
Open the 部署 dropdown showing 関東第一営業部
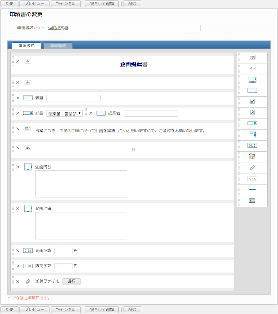64,114
